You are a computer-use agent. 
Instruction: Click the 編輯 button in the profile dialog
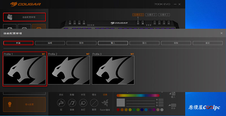coord(50,43)
